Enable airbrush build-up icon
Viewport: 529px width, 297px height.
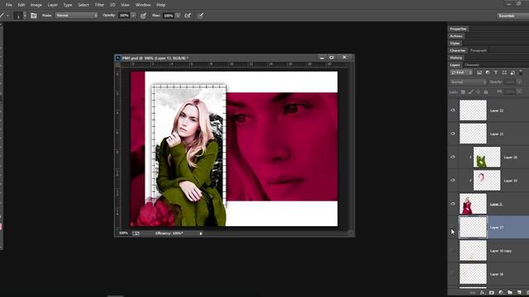(x=188, y=16)
